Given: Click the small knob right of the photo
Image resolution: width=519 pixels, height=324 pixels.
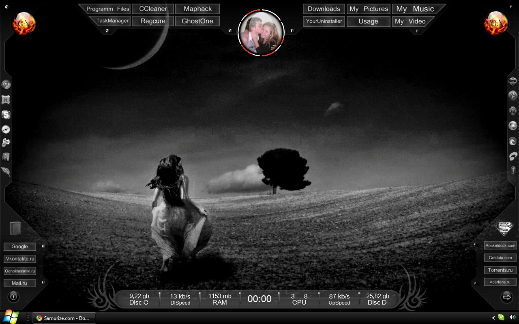Looking at the screenshot, I should [x=292, y=30].
